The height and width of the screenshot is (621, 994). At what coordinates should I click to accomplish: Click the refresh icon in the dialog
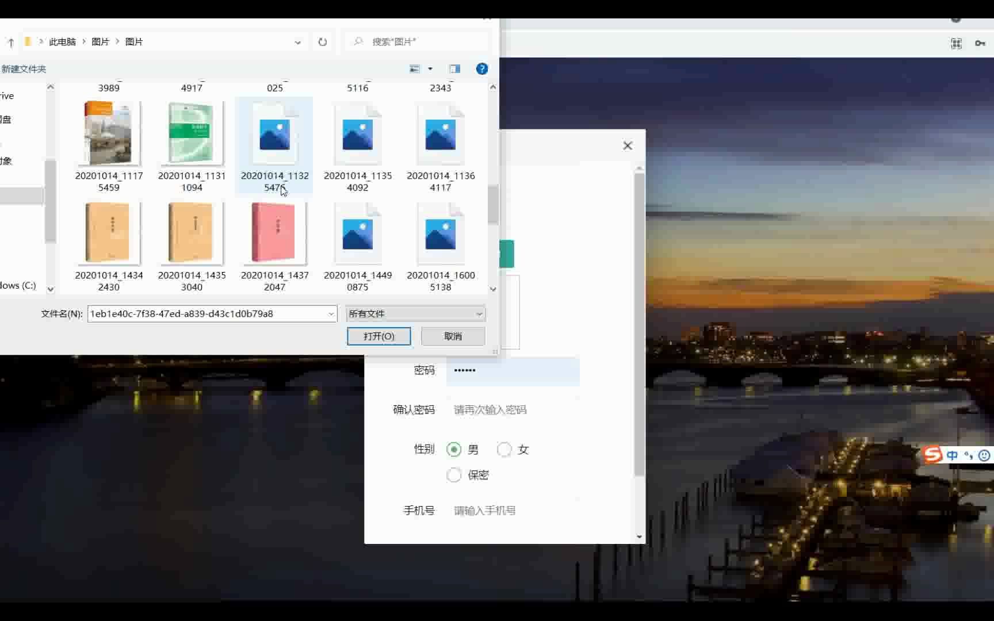(x=323, y=42)
